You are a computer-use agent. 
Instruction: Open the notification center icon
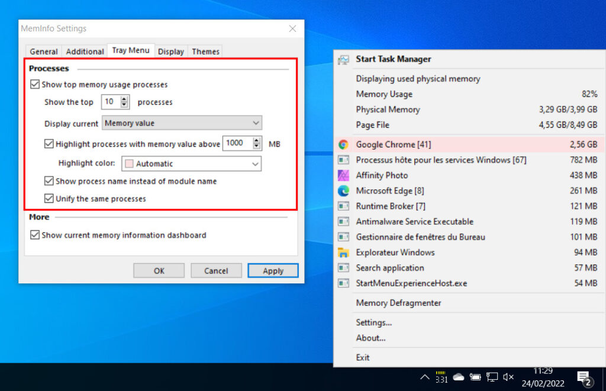pos(584,378)
